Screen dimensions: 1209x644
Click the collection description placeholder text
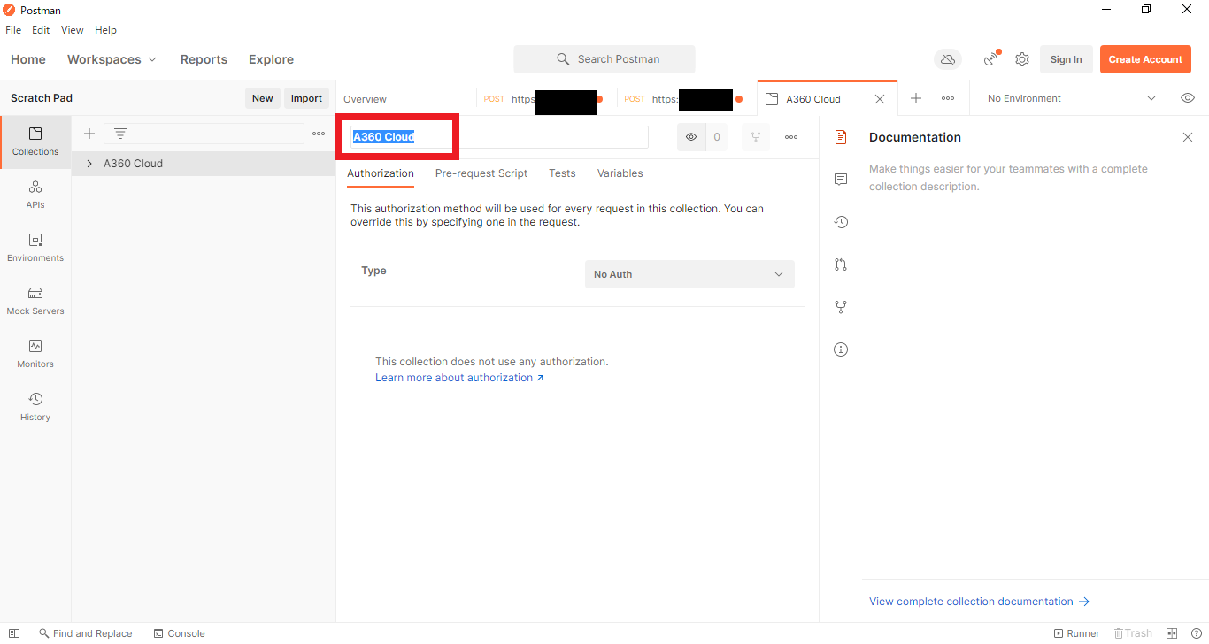(1008, 178)
